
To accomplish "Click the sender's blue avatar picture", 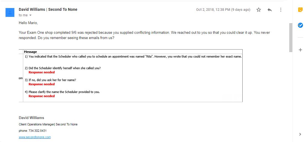I will pos(10,12).
